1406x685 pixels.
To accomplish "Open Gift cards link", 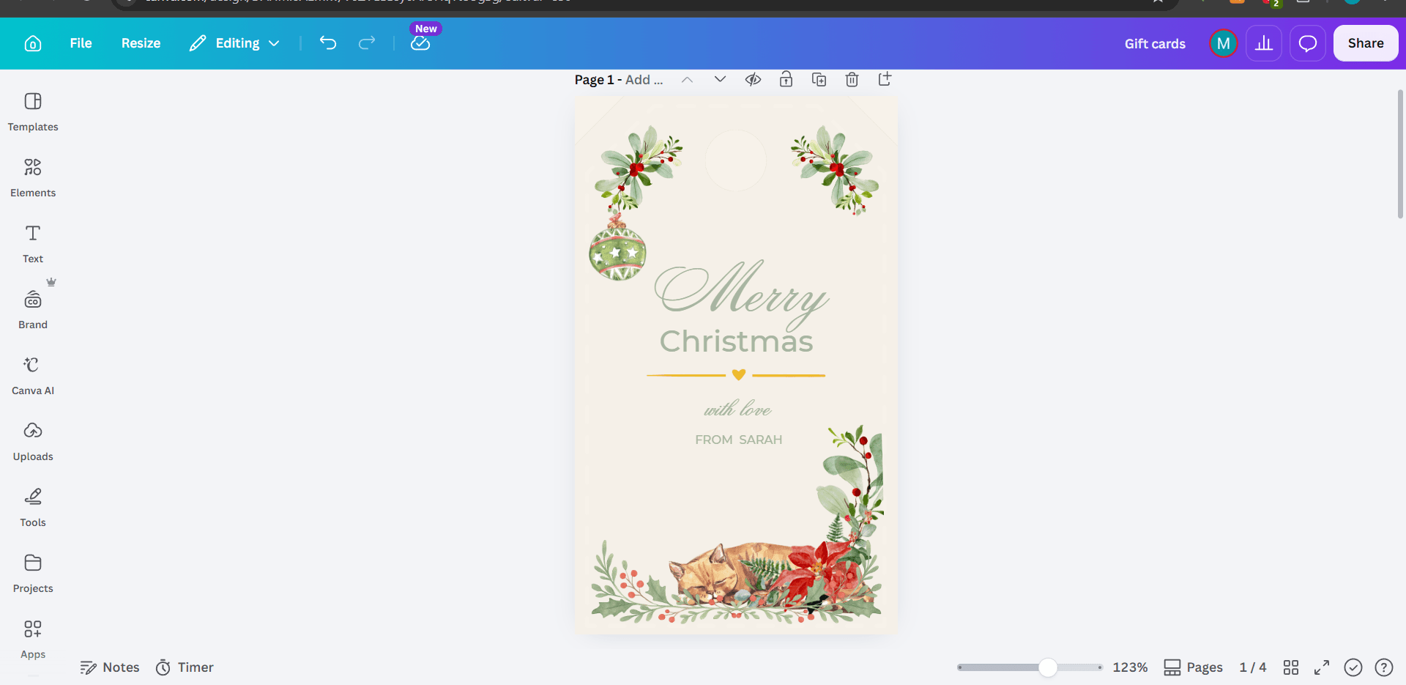I will [1155, 43].
